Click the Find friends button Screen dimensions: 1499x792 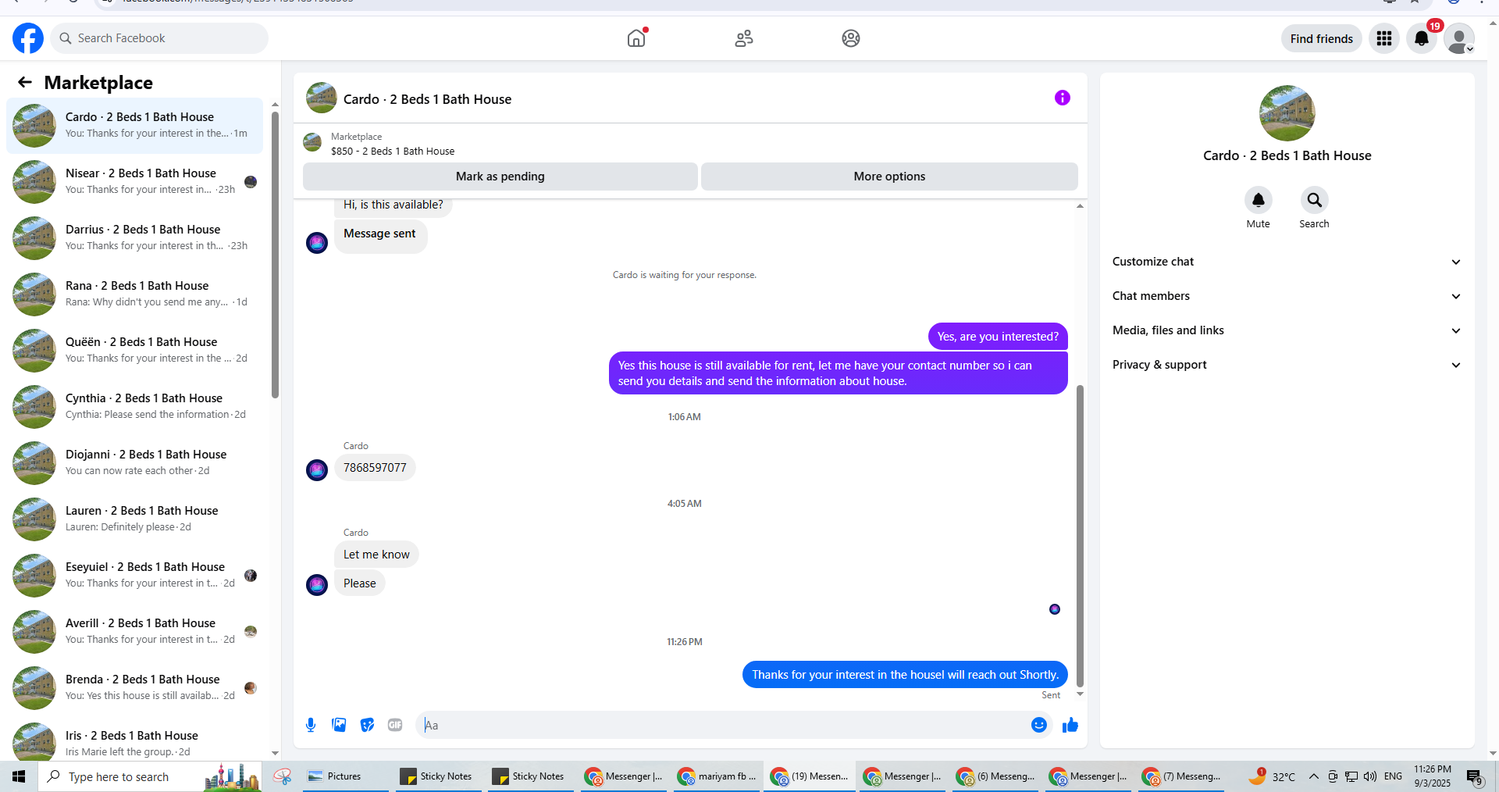click(1322, 38)
